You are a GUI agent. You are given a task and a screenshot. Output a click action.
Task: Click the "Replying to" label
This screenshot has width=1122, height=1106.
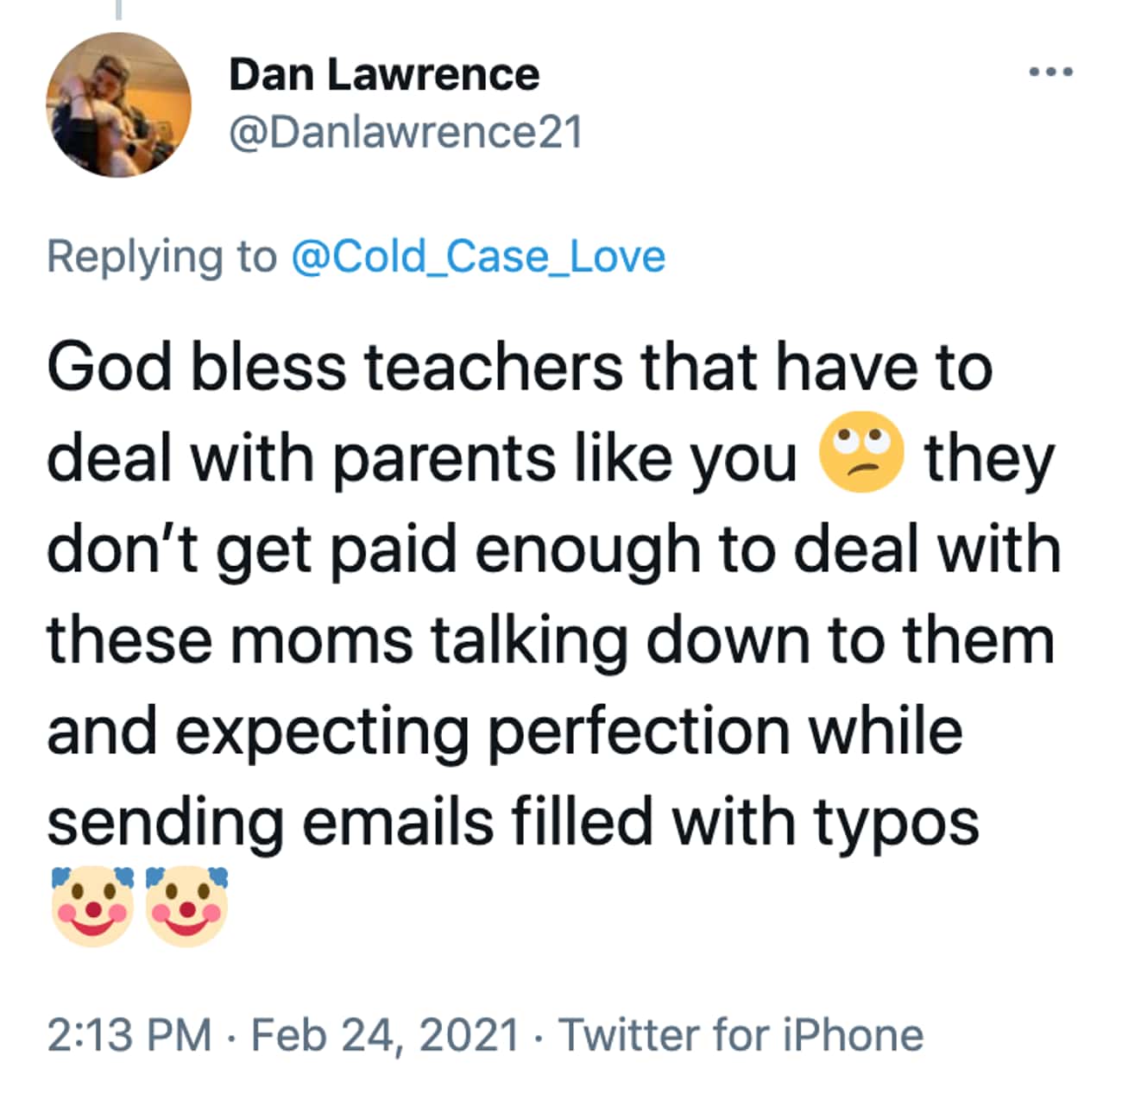coord(161,257)
